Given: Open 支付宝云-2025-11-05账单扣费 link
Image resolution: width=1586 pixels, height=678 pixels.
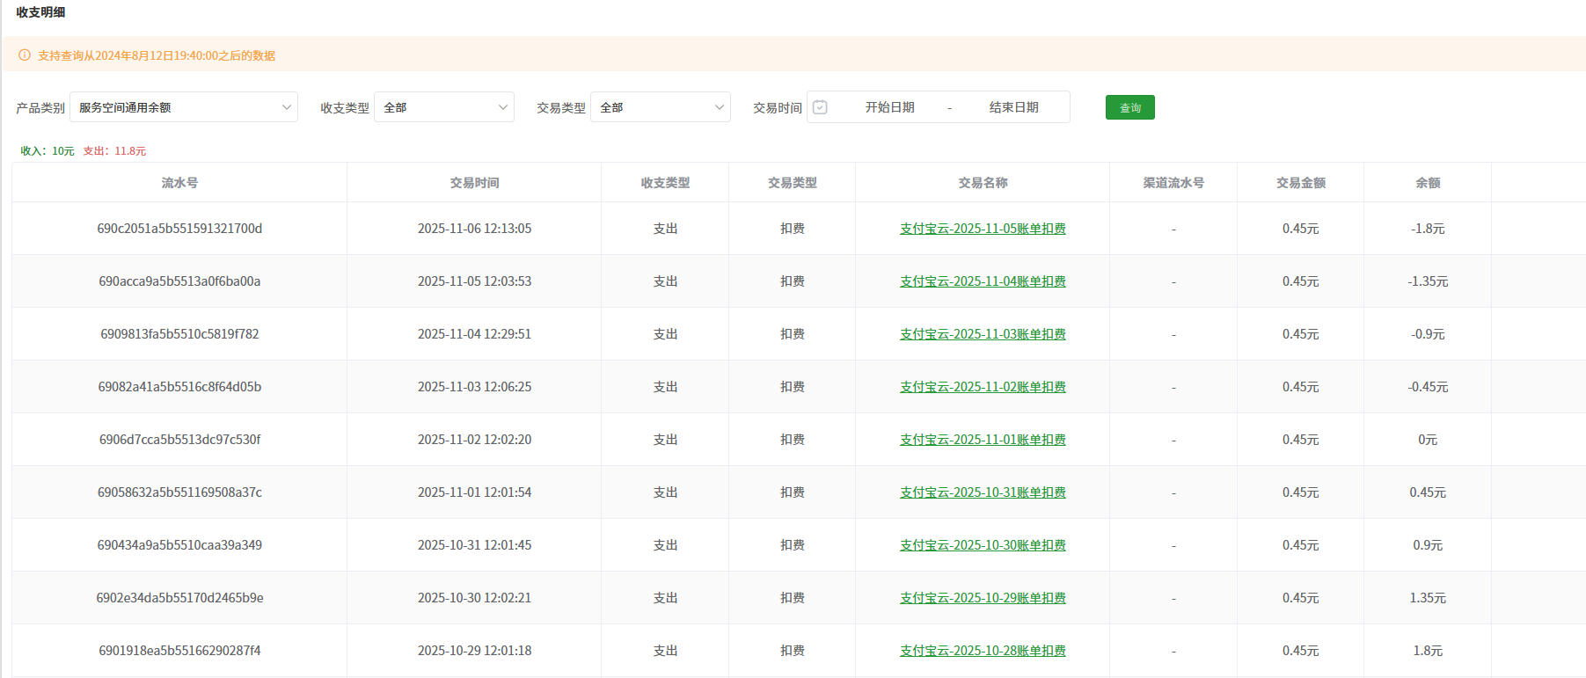Looking at the screenshot, I should [x=983, y=229].
